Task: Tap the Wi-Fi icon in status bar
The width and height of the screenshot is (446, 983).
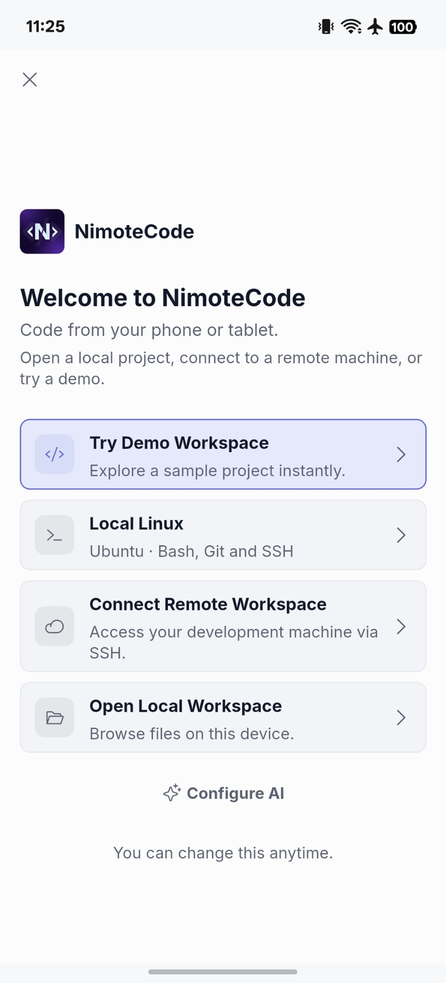Action: [x=352, y=27]
